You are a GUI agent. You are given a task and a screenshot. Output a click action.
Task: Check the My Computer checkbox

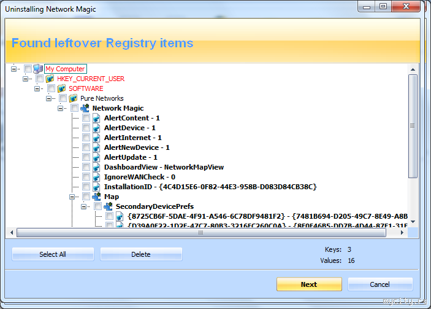coord(28,68)
